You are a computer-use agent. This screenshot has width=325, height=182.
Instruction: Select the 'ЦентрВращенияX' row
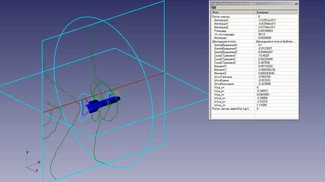pyautogui.click(x=254, y=45)
